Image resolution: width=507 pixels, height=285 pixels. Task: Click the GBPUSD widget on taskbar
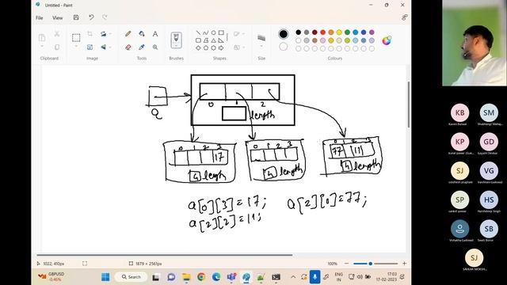pyautogui.click(x=51, y=276)
